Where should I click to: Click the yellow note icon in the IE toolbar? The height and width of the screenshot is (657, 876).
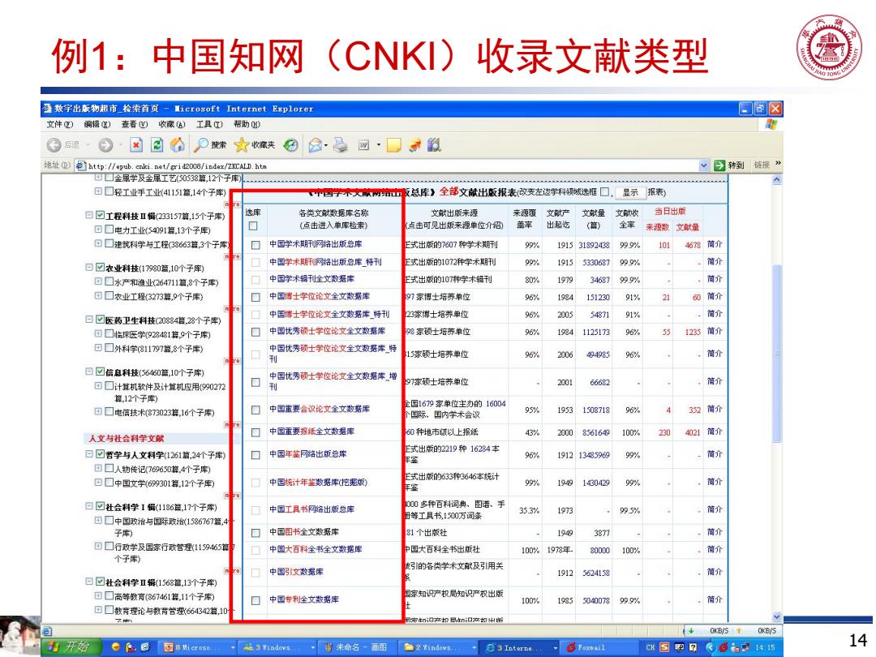pyautogui.click(x=394, y=145)
